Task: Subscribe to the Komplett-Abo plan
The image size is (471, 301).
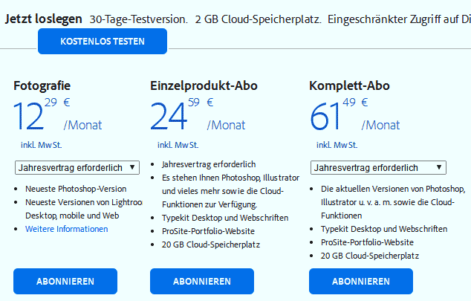Action: coord(361,282)
